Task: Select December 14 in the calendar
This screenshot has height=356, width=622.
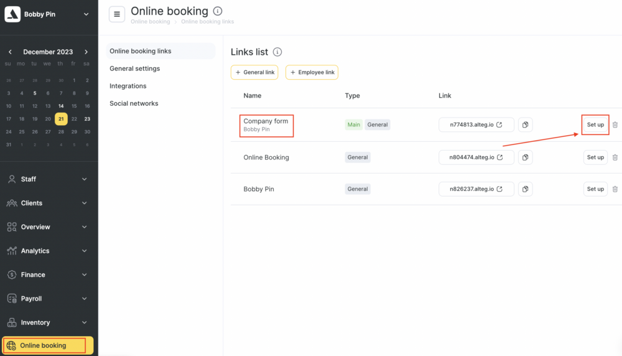Action: point(61,106)
